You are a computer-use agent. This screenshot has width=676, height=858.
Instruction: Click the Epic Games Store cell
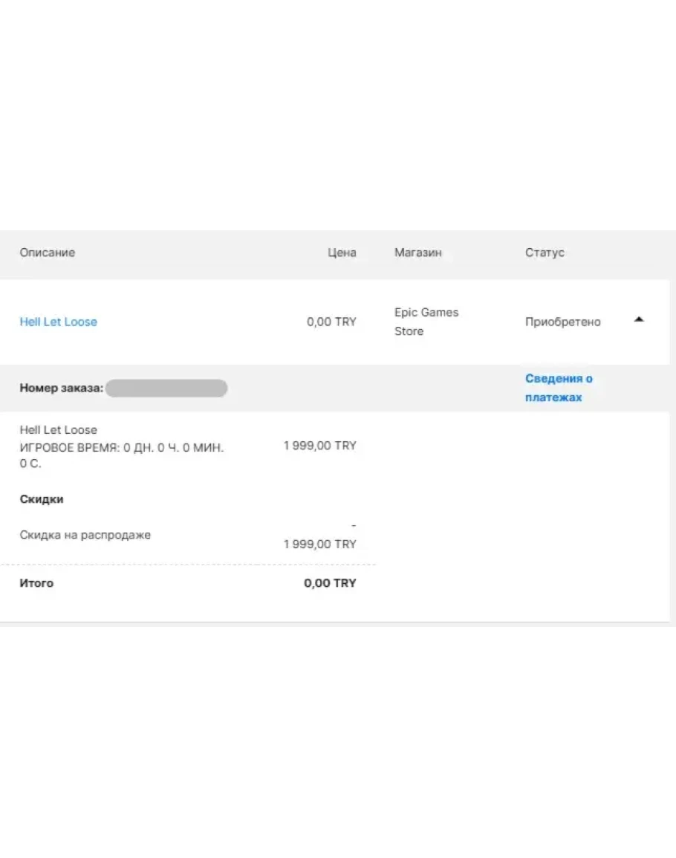click(x=426, y=322)
